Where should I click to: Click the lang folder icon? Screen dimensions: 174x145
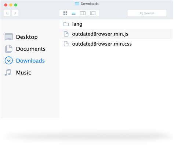66,24
